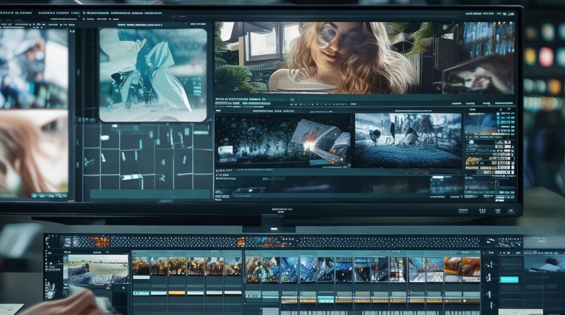Select the snowy blue battlefield clip thumbnail

point(408,140)
